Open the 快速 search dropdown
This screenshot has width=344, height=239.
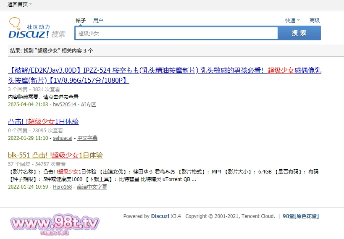[292, 20]
